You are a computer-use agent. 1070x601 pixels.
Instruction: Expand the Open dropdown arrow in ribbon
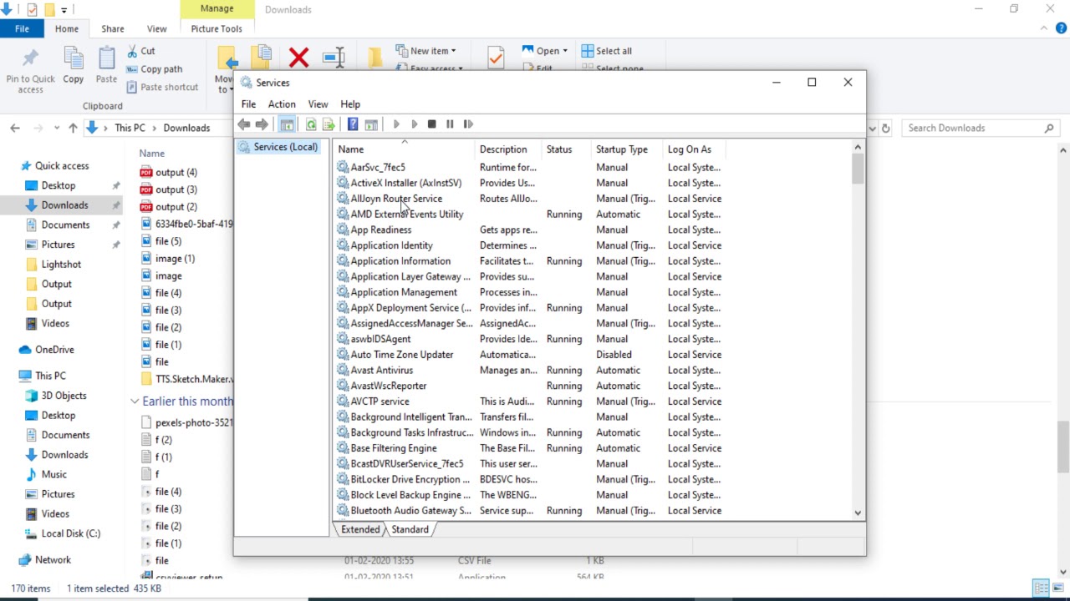coord(565,51)
